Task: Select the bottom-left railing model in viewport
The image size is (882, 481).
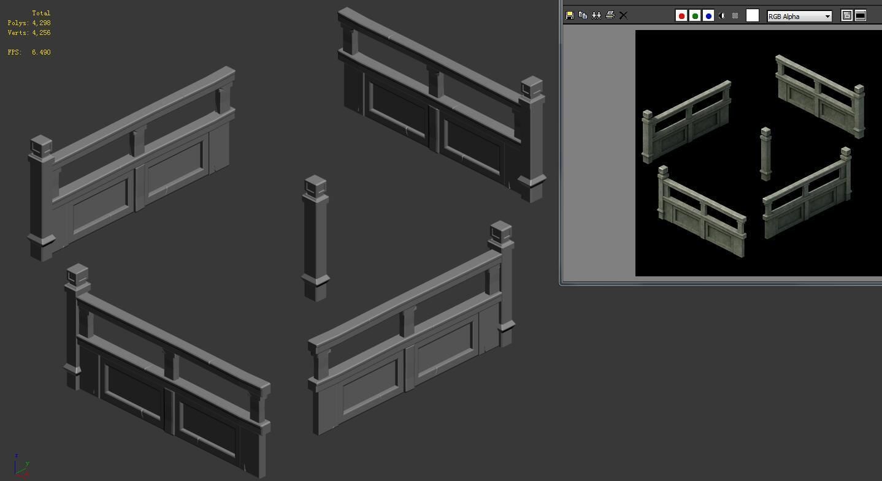Action: tap(167, 371)
